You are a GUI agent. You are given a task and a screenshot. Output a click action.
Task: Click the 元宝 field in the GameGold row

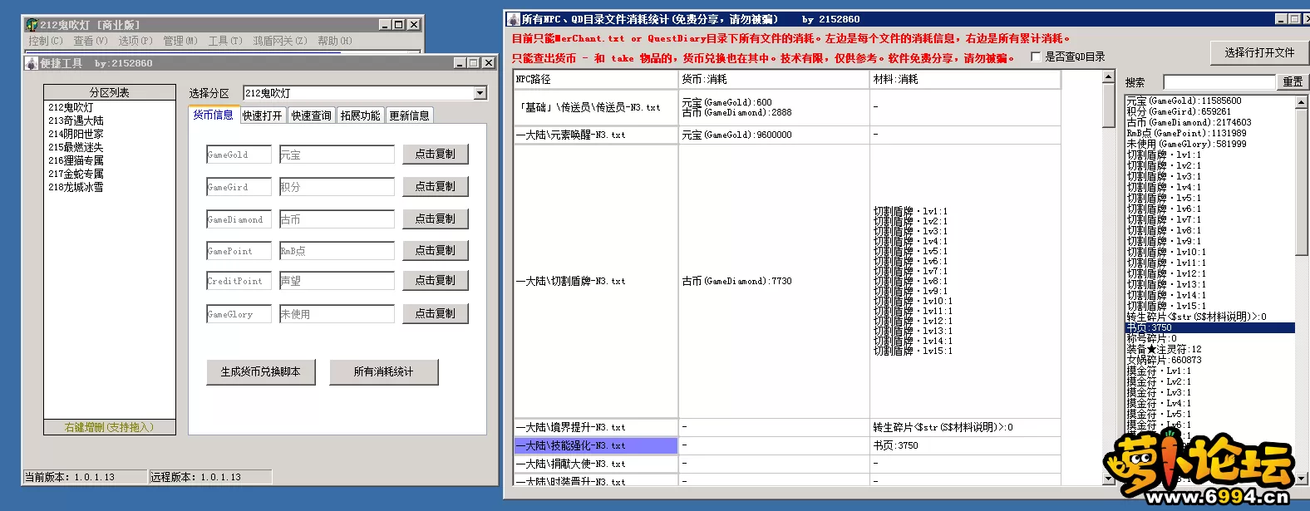point(337,155)
